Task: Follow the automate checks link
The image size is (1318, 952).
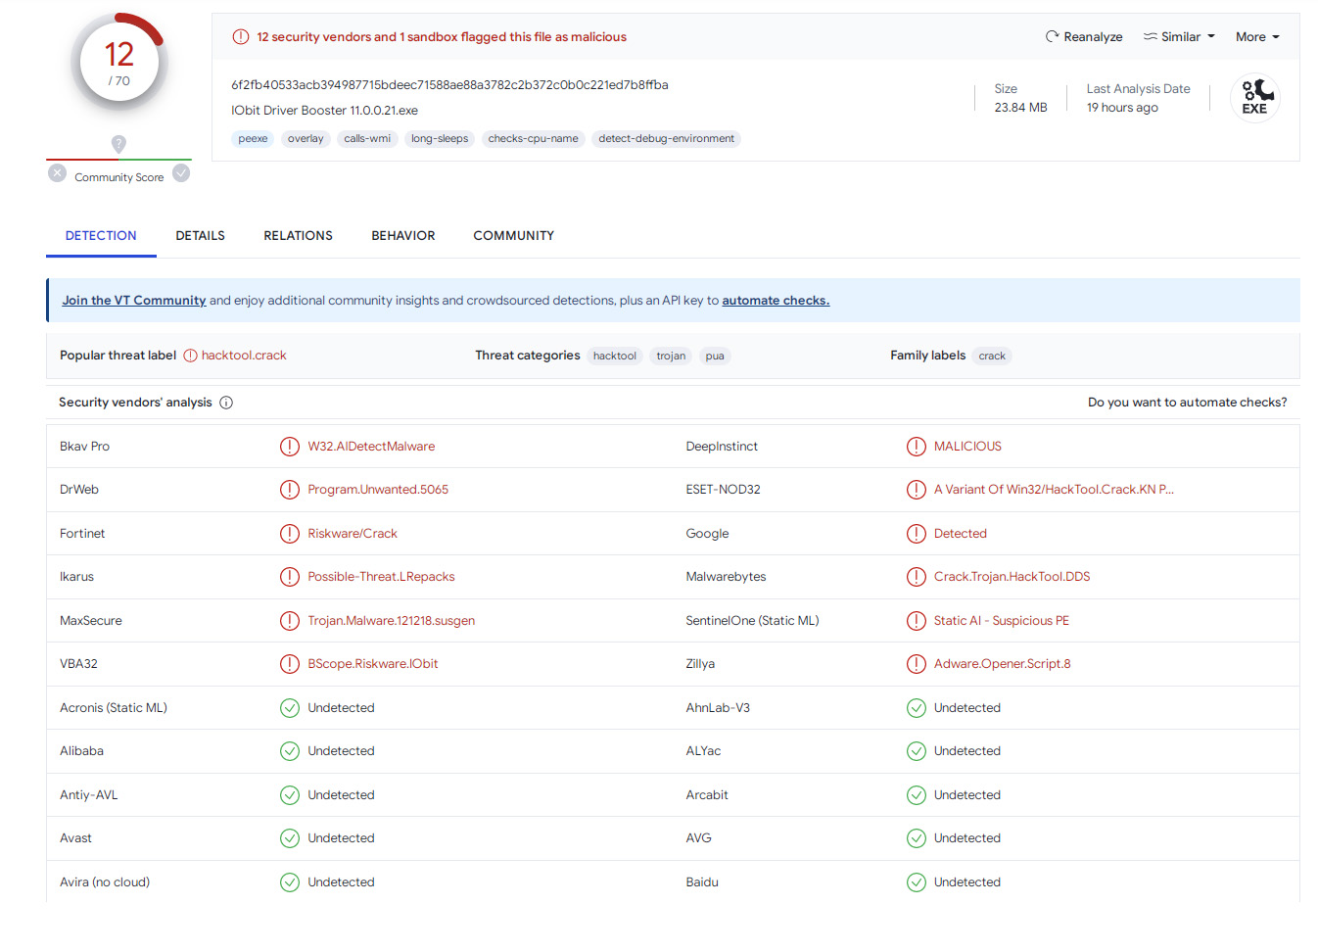Action: (x=776, y=301)
